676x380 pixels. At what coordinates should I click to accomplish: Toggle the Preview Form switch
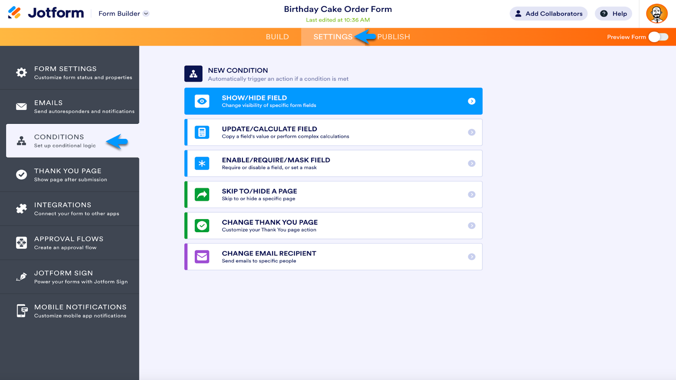658,37
